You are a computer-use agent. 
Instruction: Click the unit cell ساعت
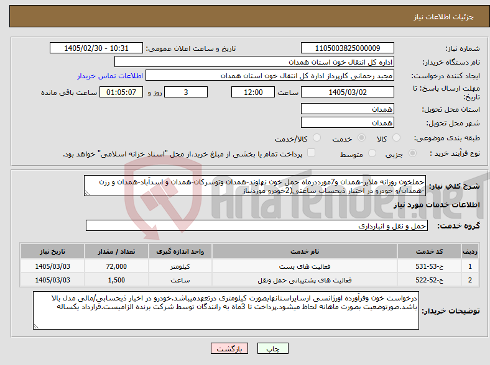tap(180, 280)
